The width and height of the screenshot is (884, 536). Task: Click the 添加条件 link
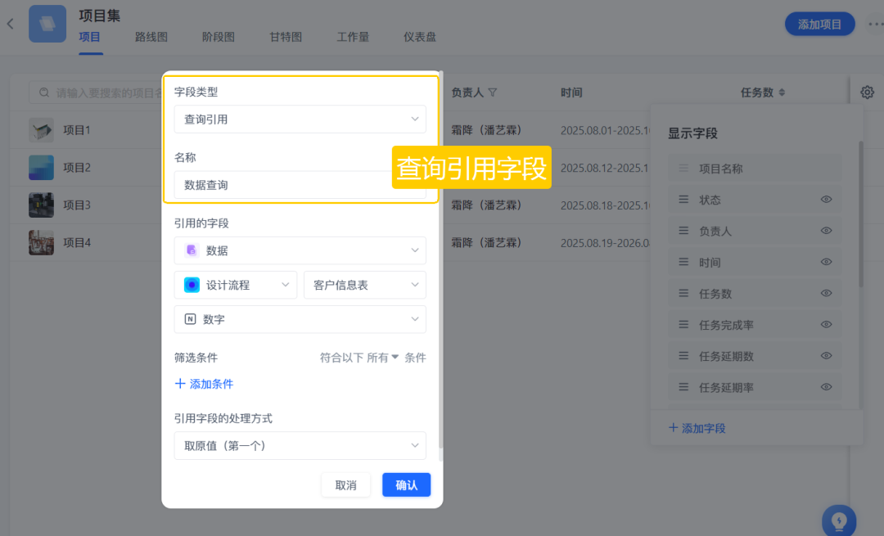pos(204,384)
